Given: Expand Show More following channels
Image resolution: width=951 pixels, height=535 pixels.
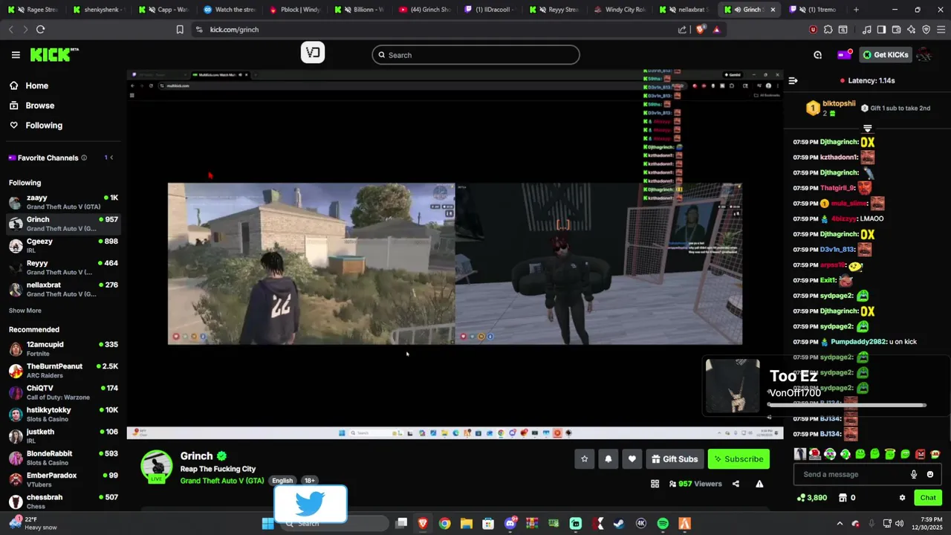Looking at the screenshot, I should (x=25, y=311).
